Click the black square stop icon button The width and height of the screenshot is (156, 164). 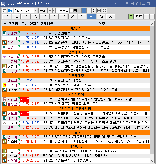pos(50,10)
